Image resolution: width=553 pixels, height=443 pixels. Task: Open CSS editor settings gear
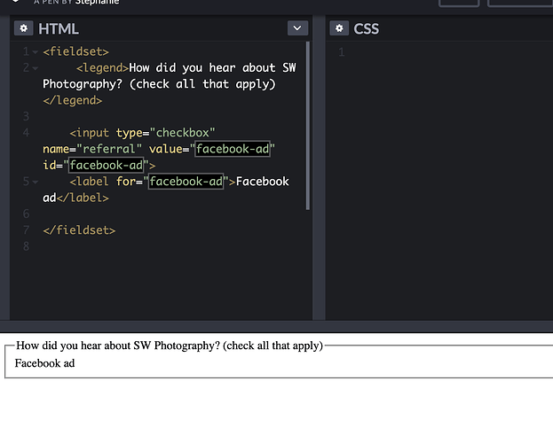point(339,28)
